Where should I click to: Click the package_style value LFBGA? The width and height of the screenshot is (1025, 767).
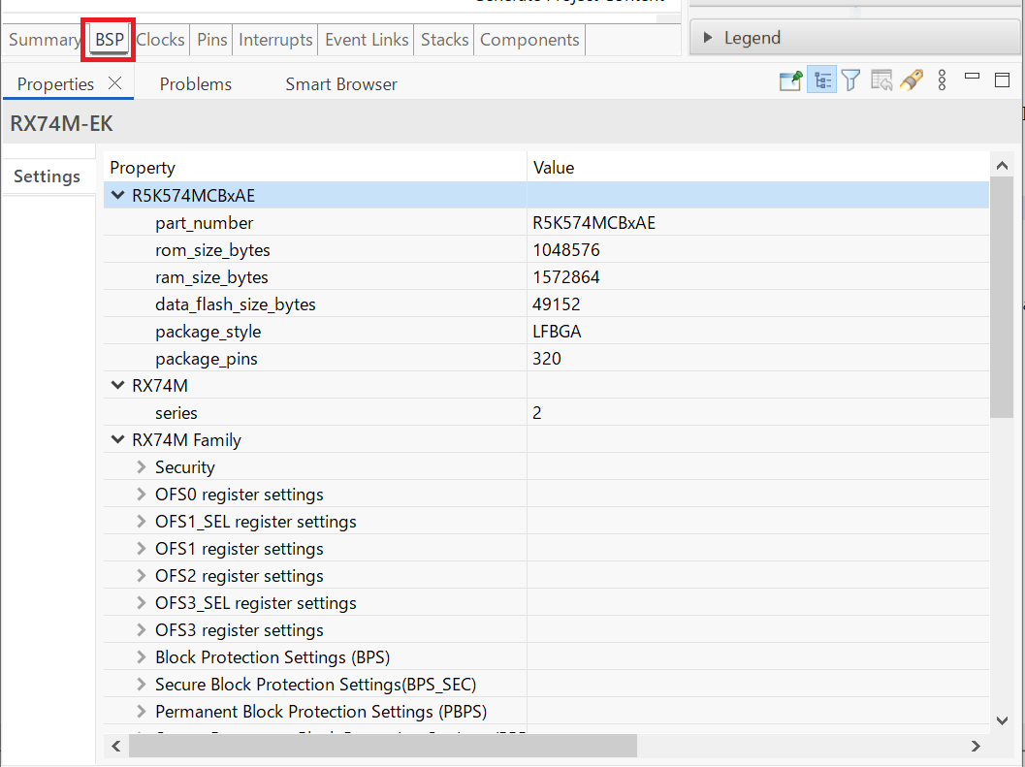point(557,332)
